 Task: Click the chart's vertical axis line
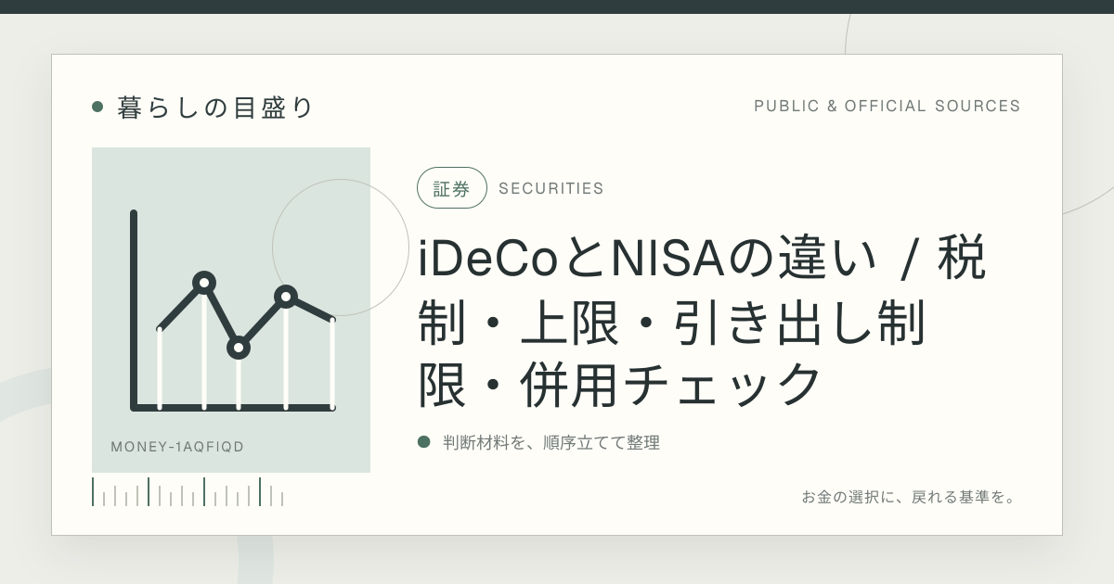134,311
